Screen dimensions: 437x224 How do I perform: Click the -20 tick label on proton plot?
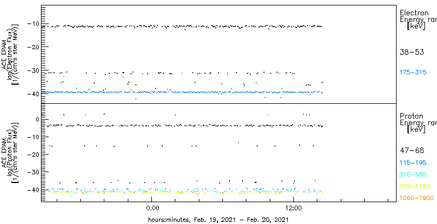(x=33, y=155)
